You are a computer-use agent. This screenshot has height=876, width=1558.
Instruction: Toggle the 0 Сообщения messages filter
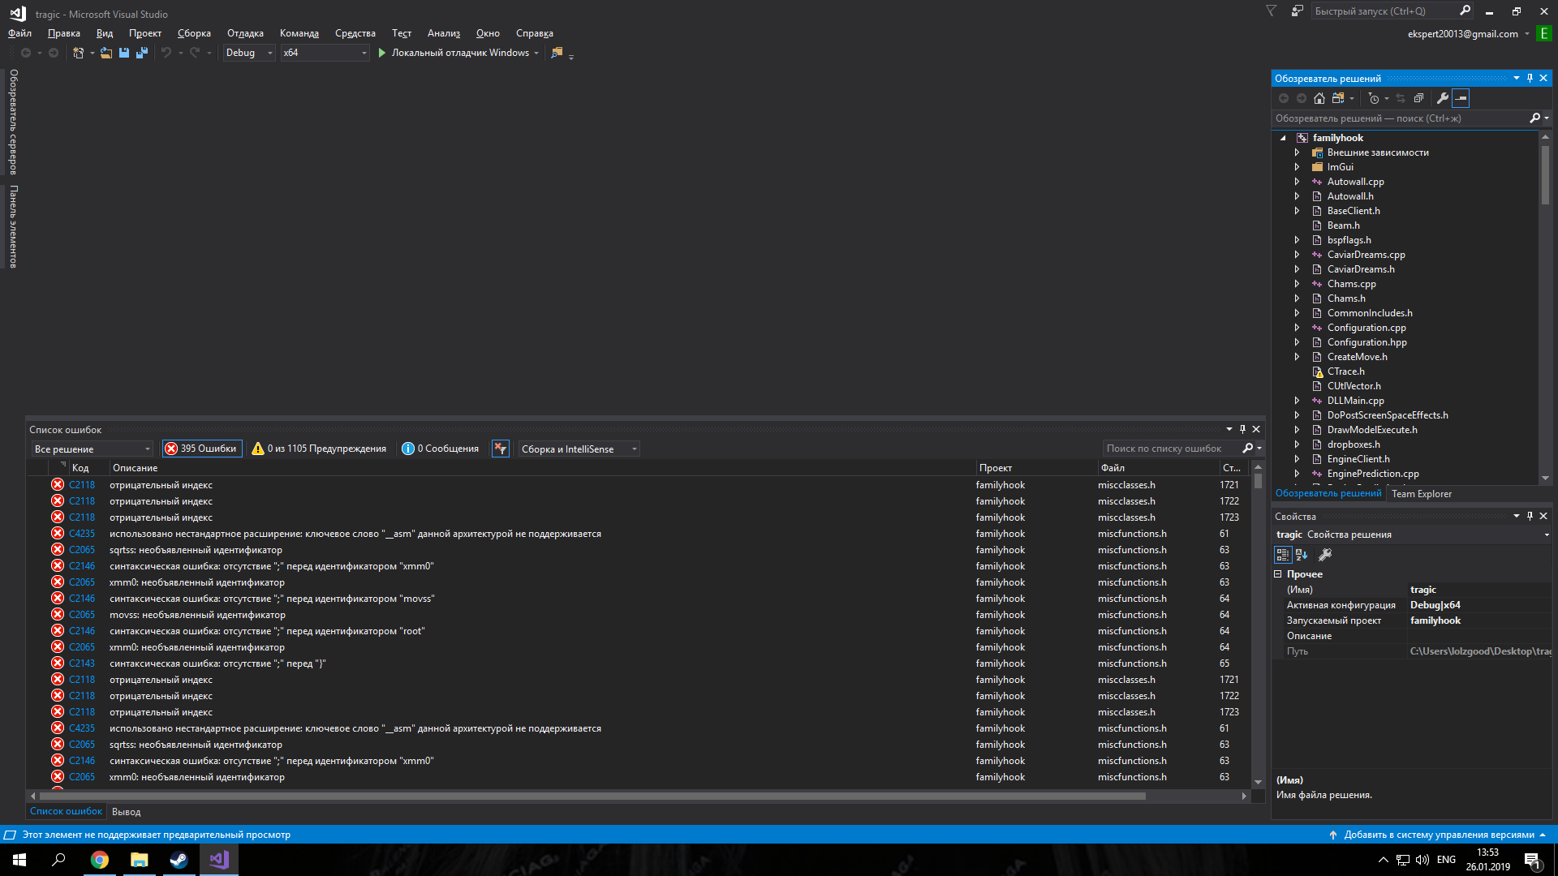coord(441,449)
